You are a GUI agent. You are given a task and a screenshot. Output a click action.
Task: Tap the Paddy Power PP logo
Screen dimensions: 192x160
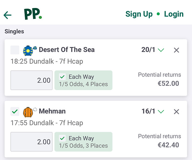pyautogui.click(x=33, y=14)
